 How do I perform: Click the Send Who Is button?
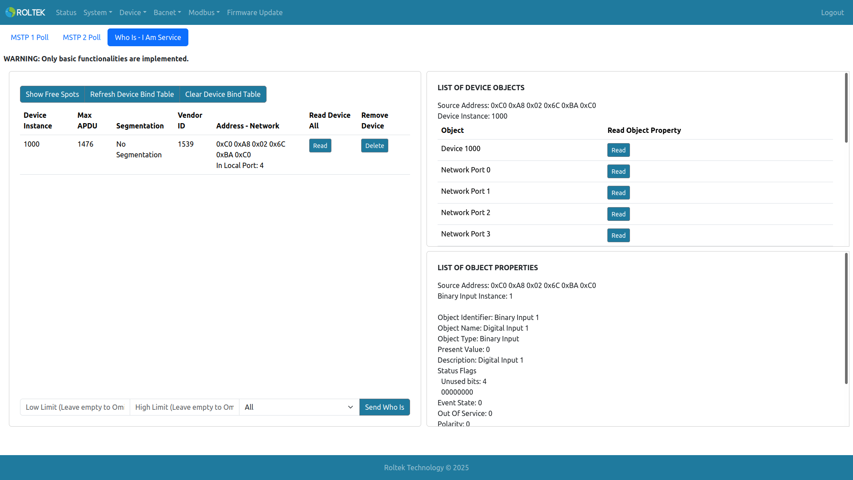click(385, 407)
